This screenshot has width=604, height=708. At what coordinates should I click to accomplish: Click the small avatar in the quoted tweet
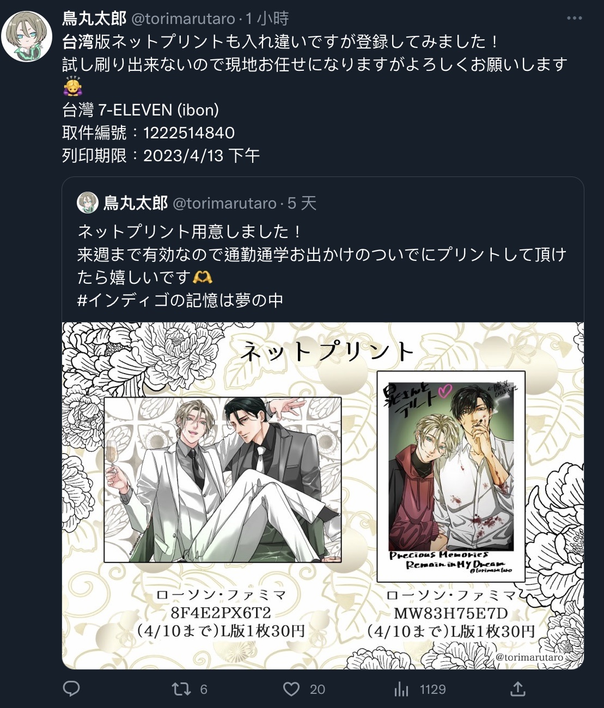87,203
